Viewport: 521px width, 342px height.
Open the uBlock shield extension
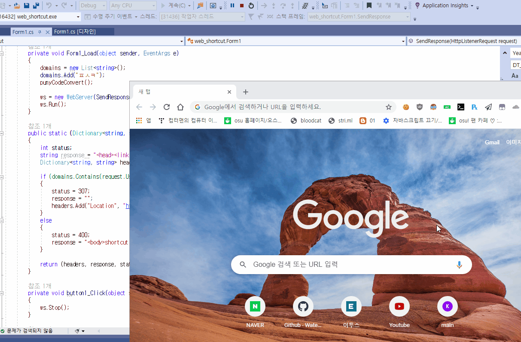[x=420, y=107]
